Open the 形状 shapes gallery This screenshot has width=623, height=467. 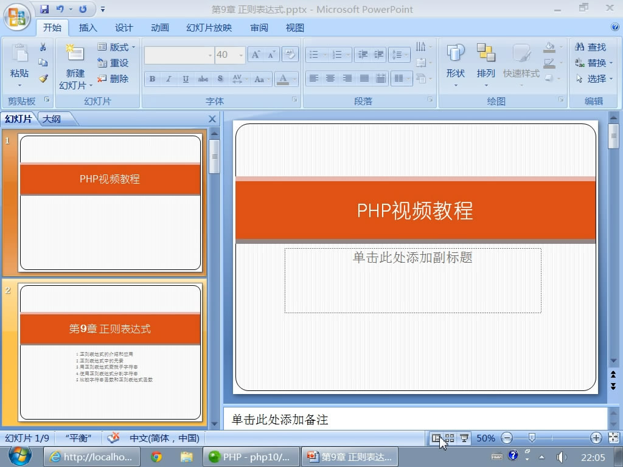455,63
